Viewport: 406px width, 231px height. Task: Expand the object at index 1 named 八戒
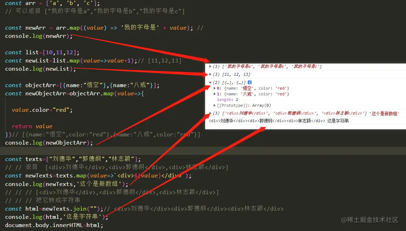point(216,94)
